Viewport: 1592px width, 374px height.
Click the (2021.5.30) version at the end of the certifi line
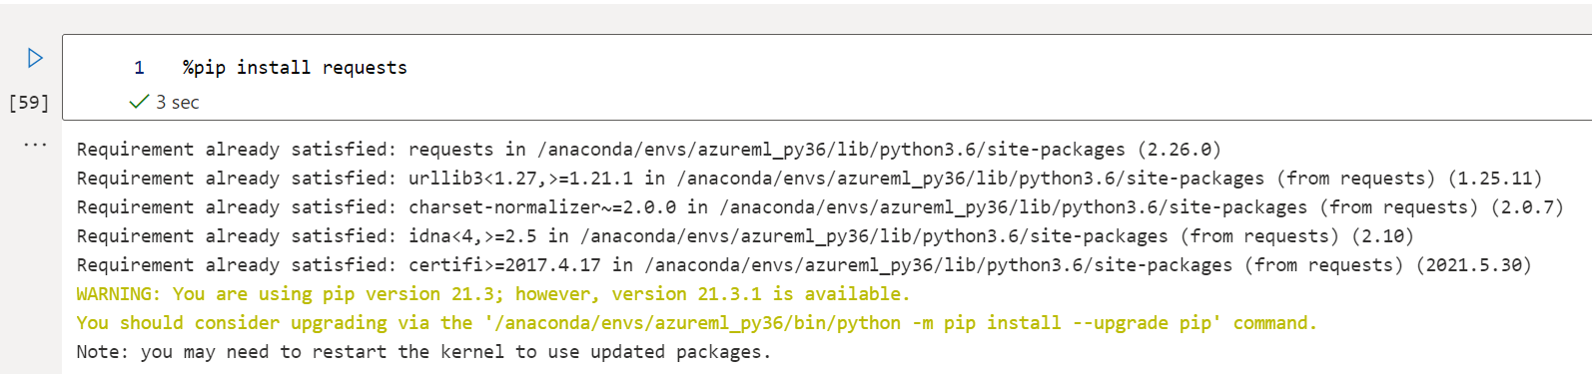1473,265
